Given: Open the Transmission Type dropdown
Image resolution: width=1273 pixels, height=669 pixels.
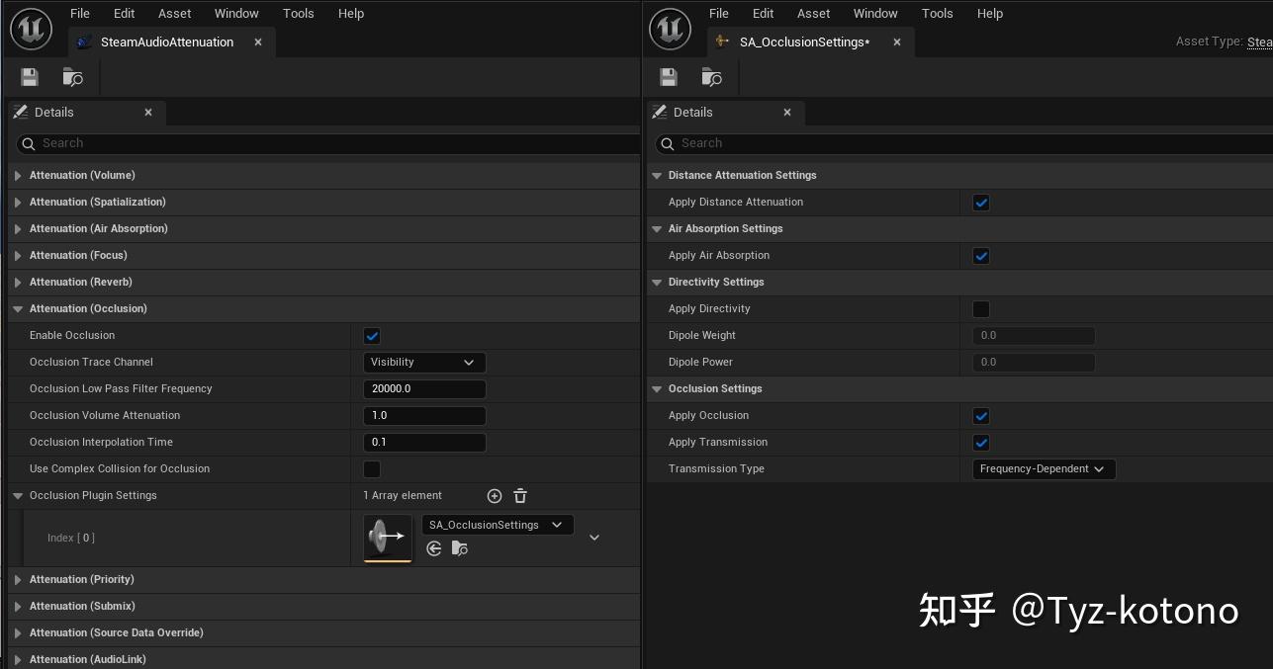Looking at the screenshot, I should pos(1043,468).
